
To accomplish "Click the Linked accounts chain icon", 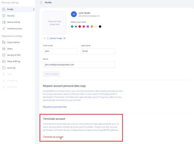I will (x=4, y=29).
